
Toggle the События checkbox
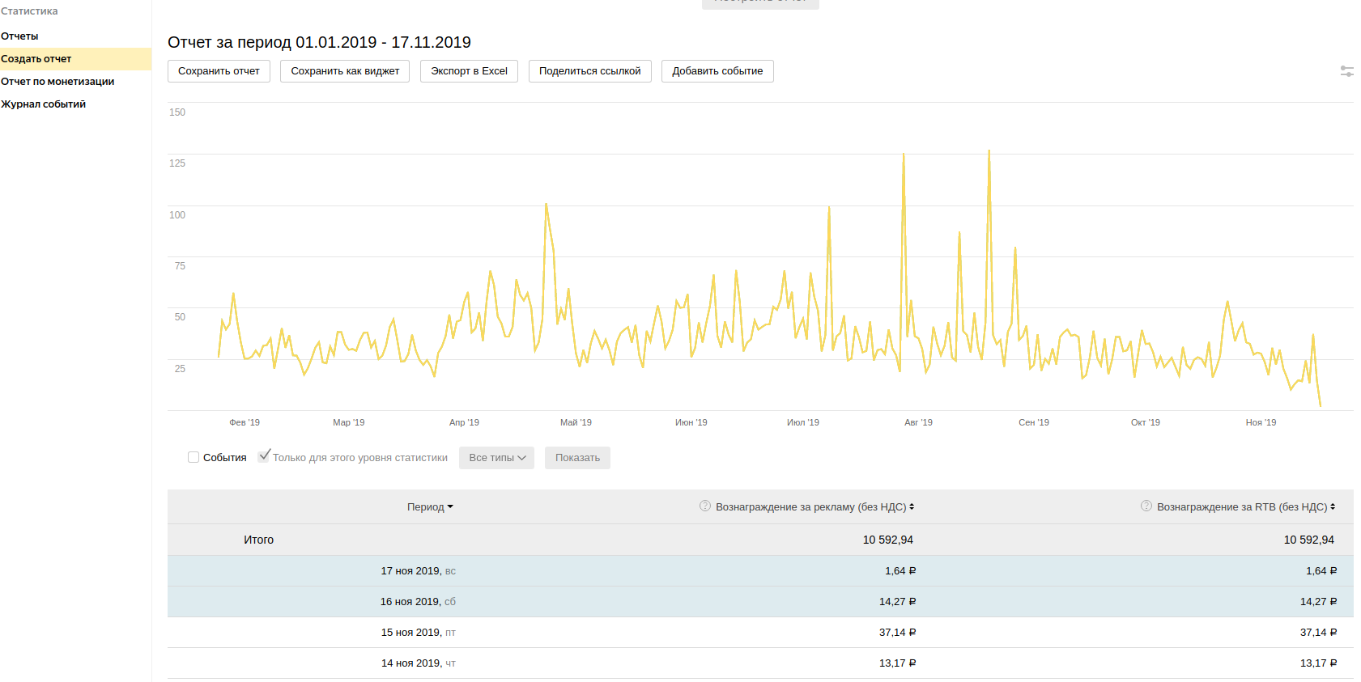pos(194,457)
